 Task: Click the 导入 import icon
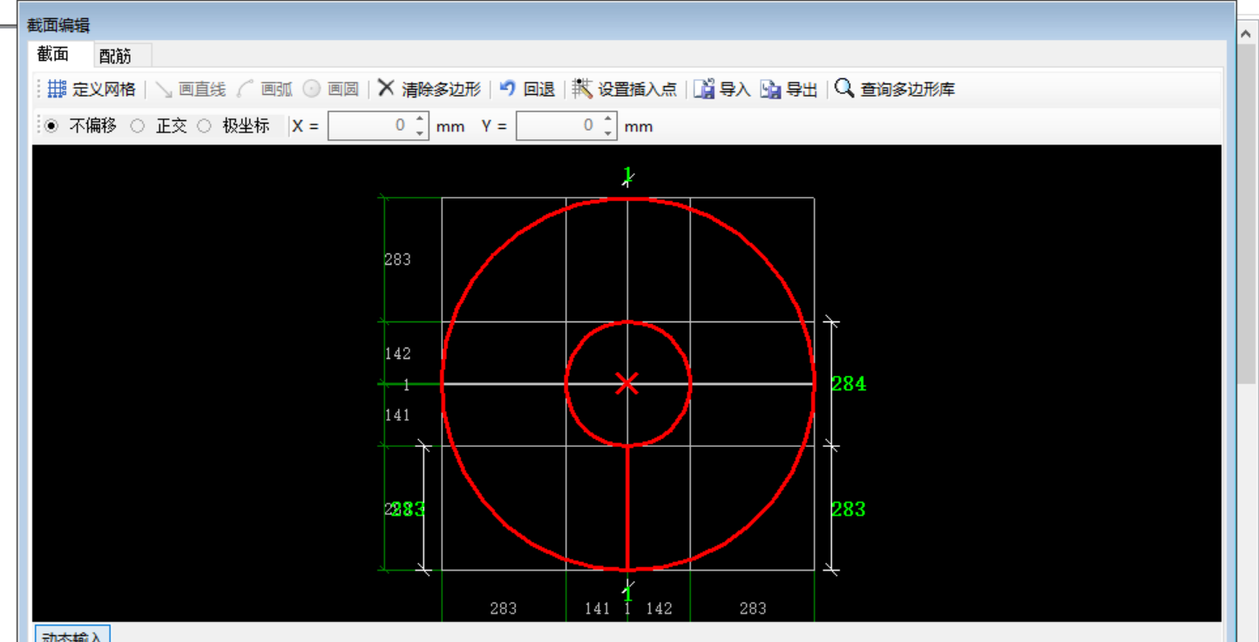coord(704,89)
